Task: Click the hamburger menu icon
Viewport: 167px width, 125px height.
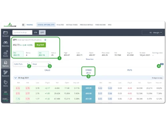Action: (23, 25)
